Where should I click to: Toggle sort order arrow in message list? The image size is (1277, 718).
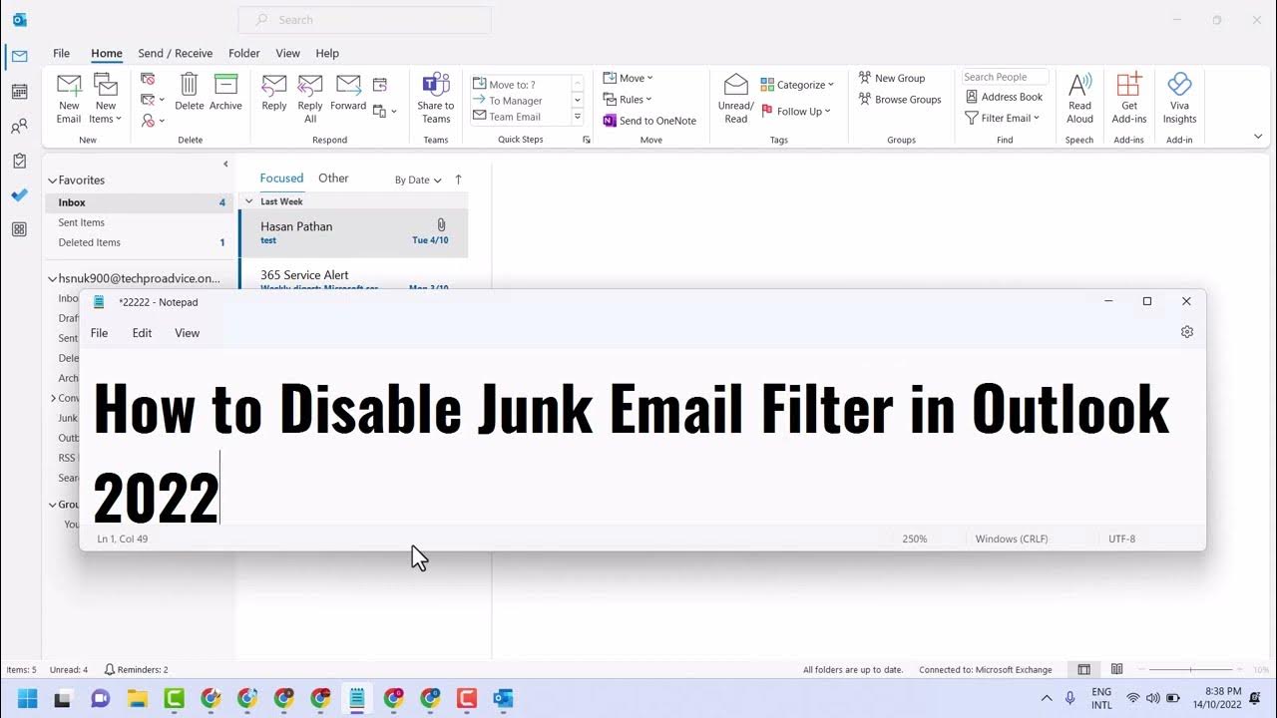coord(459,179)
